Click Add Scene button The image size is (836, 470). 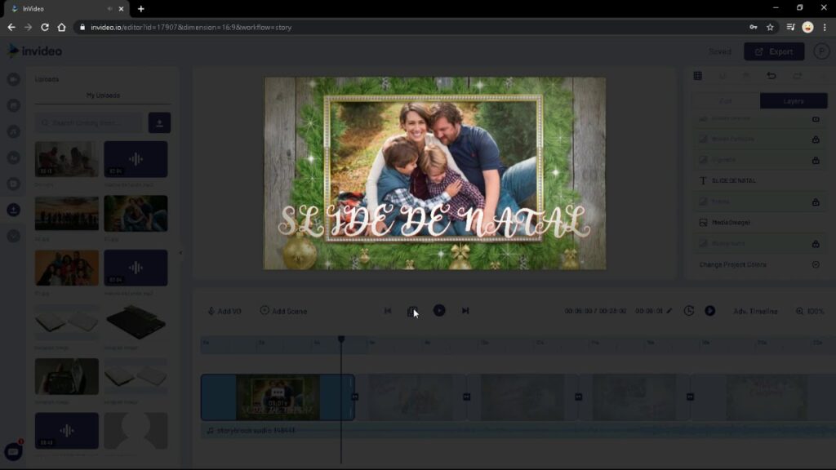pyautogui.click(x=283, y=311)
